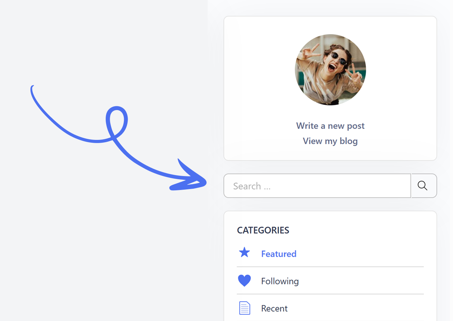Click the divider line below Following
Screen dimensions: 453x321
330,294
